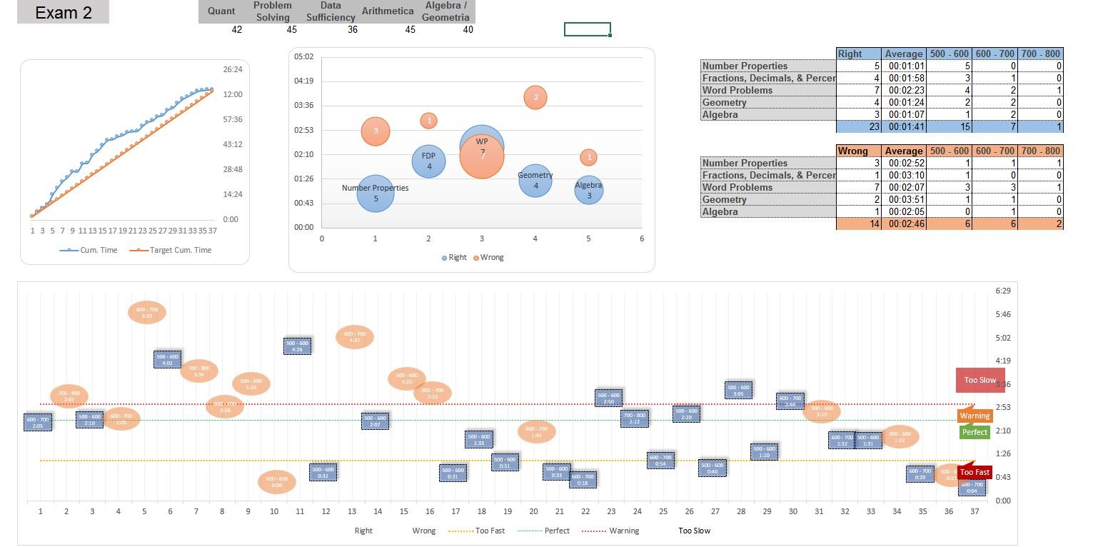This screenshot has width=1103, height=547.
Task: Click the 00:02:23 Word Problems average cell
Action: 904,90
